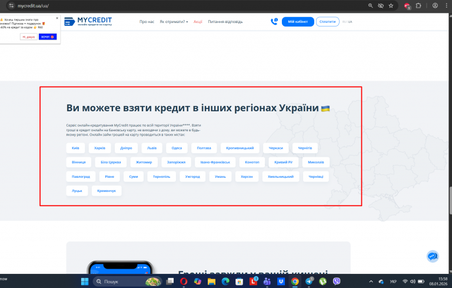Select the city Запоріжжя
Viewport: 452px width, 288px height.
pyautogui.click(x=176, y=162)
